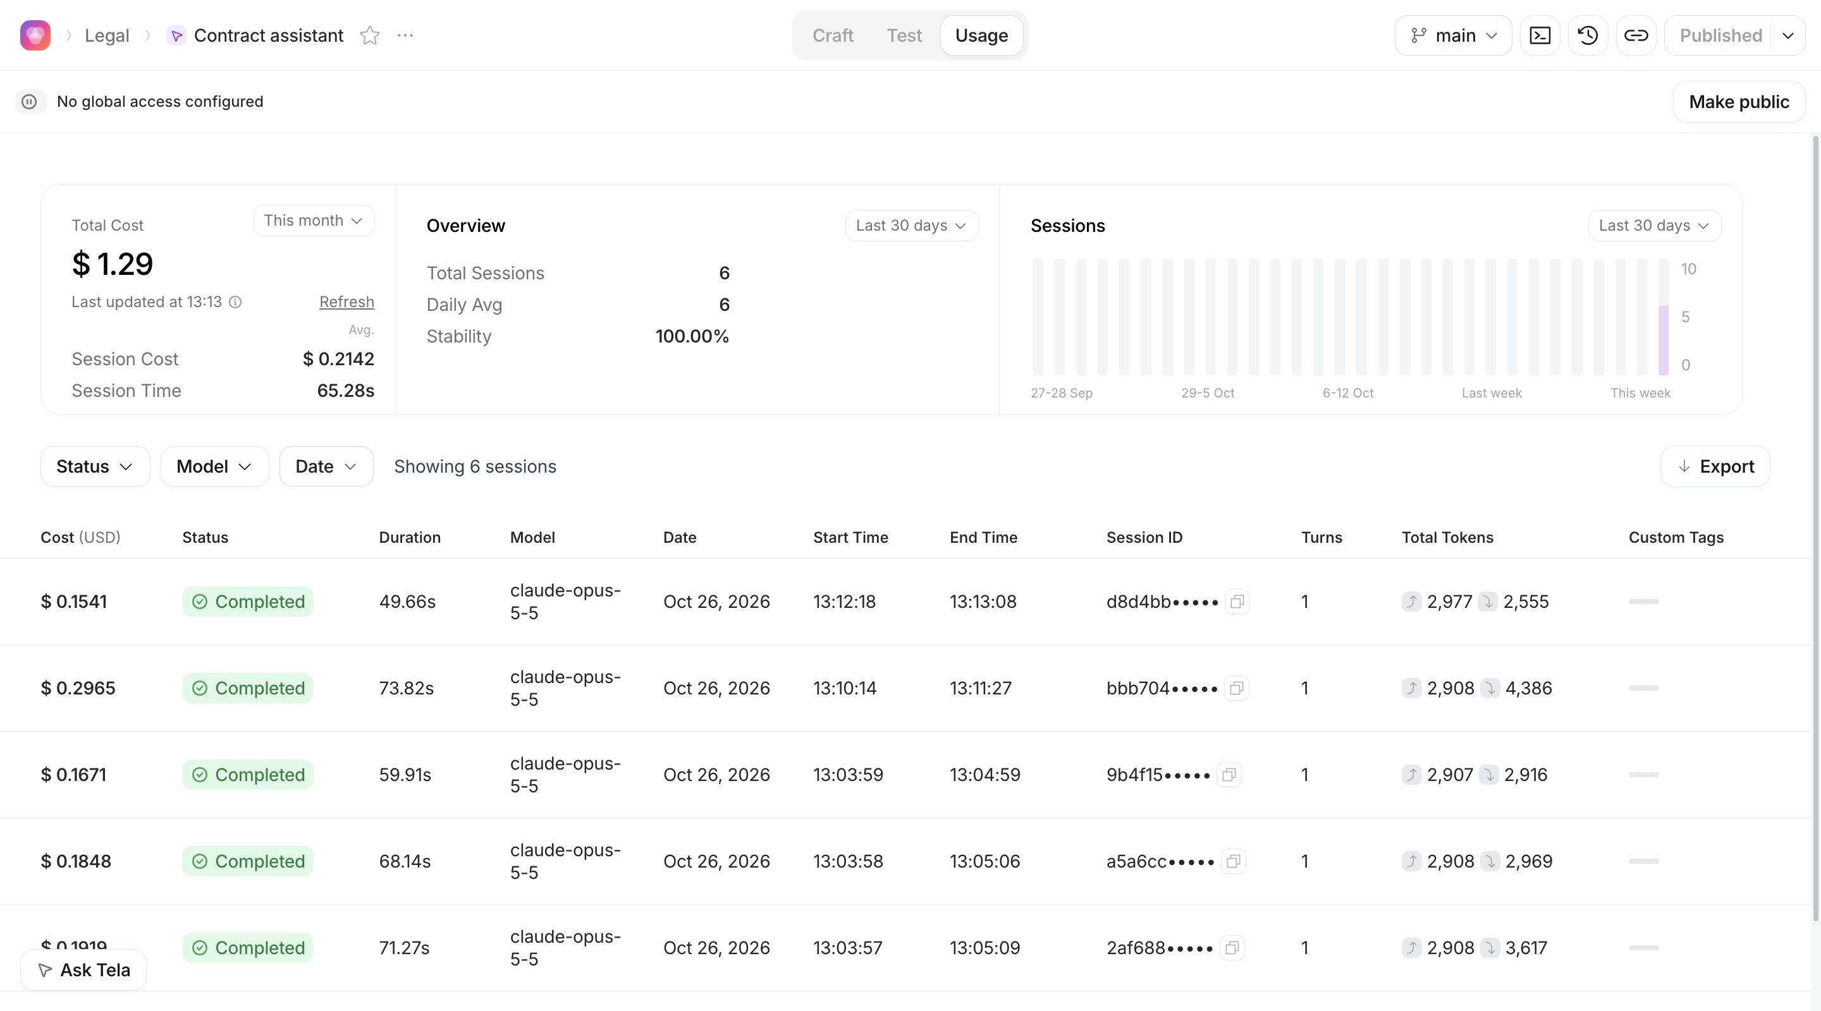This screenshot has height=1011, width=1821.
Task: Click the This week purple bar in chart
Action: click(1664, 340)
